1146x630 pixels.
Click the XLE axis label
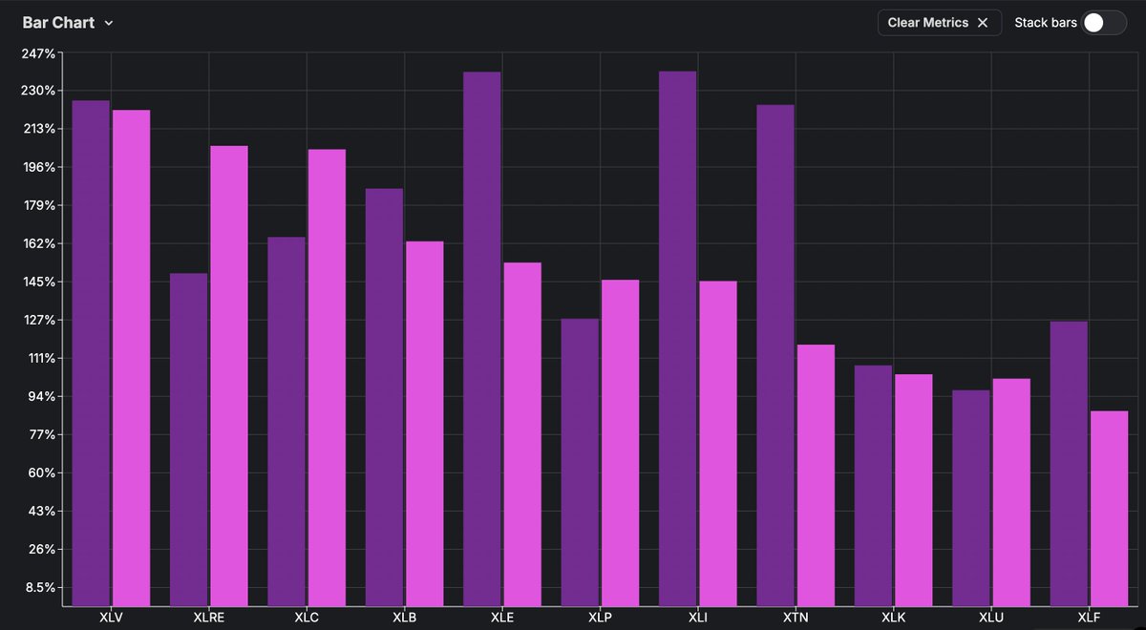502,618
